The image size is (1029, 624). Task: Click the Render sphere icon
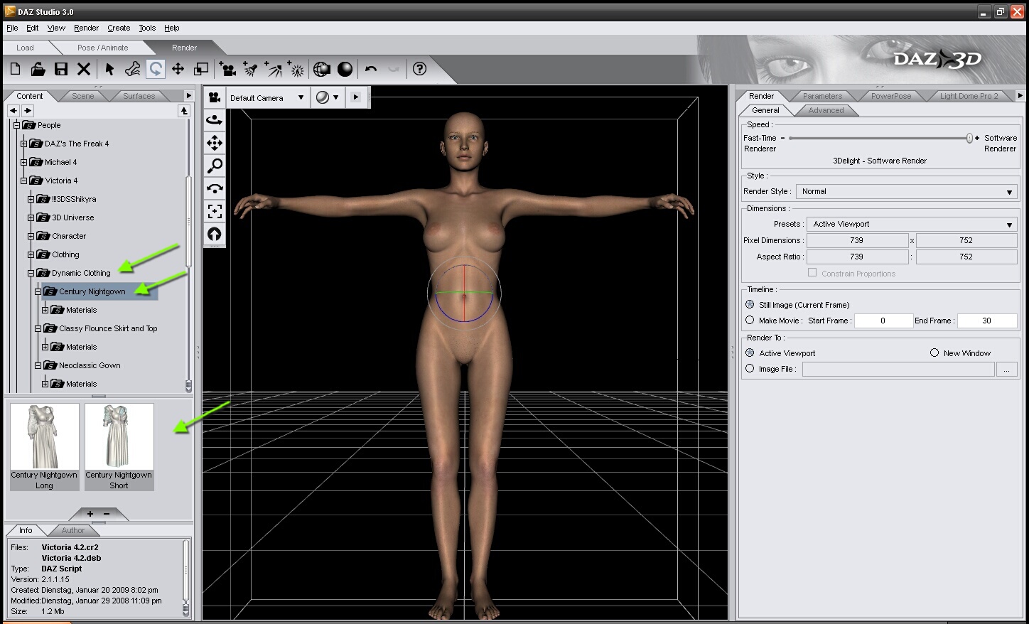(345, 69)
